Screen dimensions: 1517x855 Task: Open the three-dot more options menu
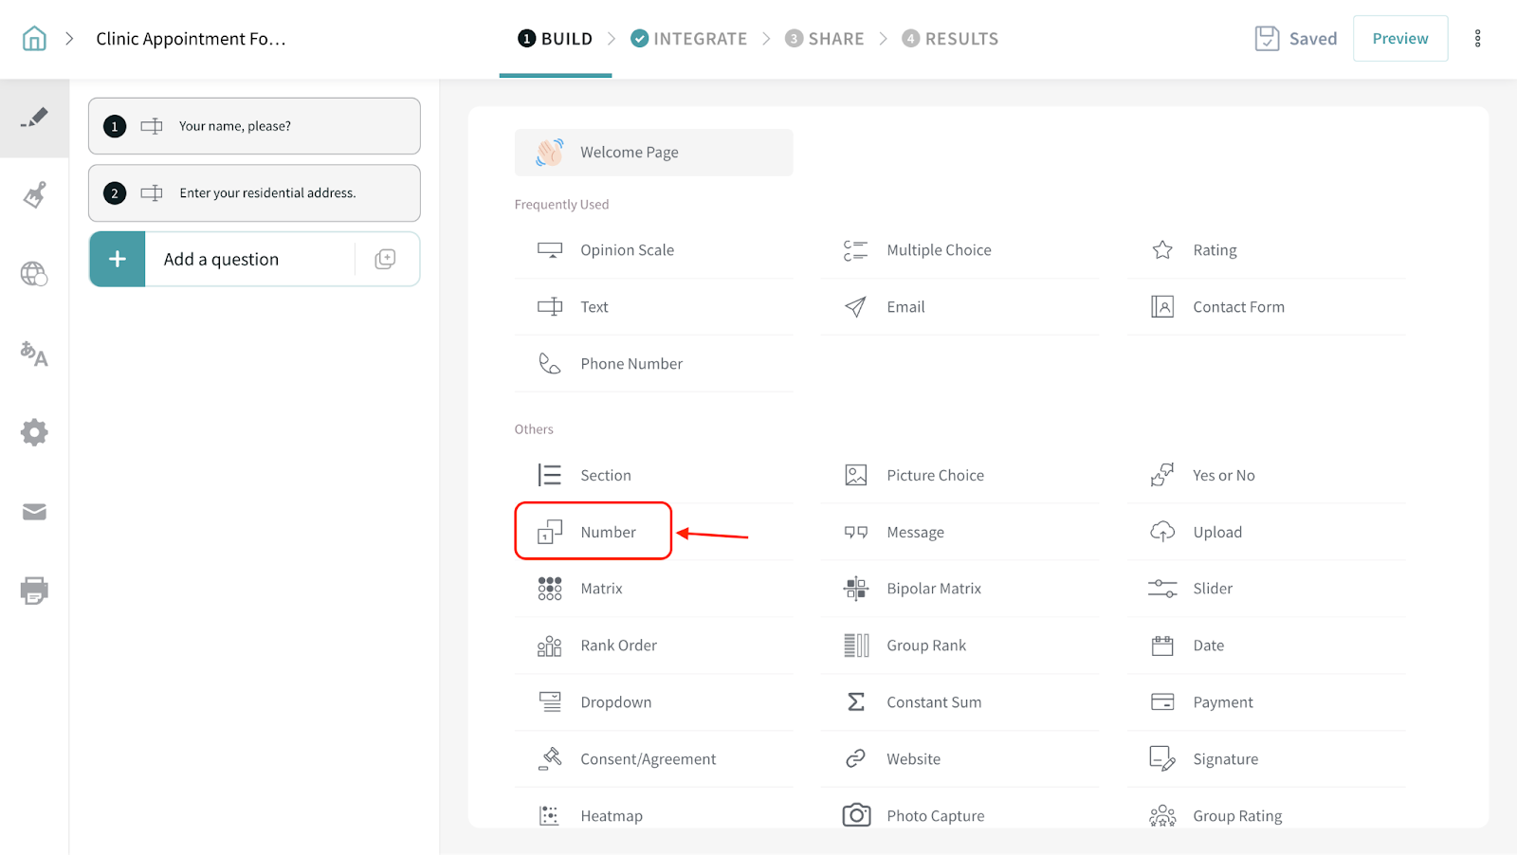click(1477, 39)
